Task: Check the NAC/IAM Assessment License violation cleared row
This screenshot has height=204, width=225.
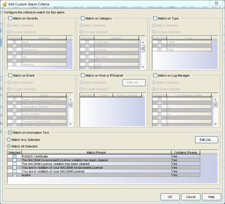Action: (15, 160)
